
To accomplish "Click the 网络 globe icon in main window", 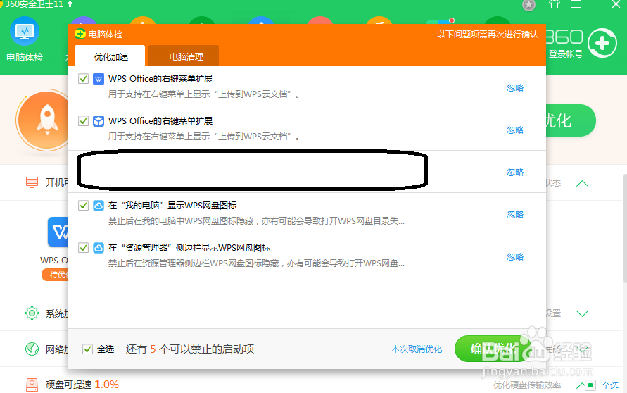I will 32,349.
